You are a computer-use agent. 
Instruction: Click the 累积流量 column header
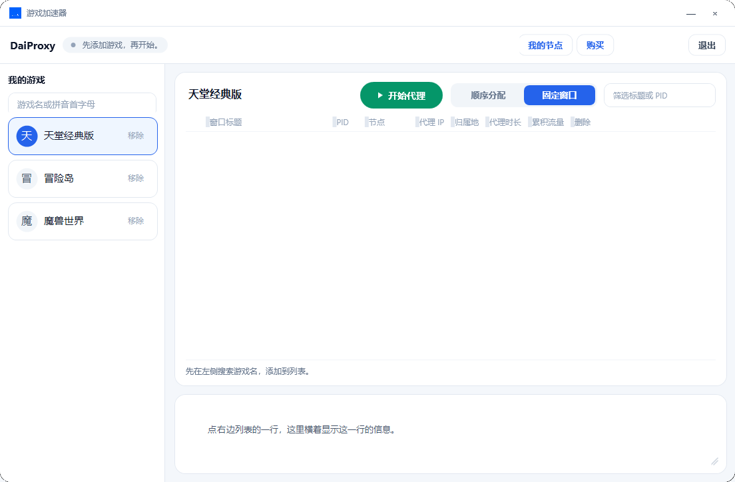point(548,122)
